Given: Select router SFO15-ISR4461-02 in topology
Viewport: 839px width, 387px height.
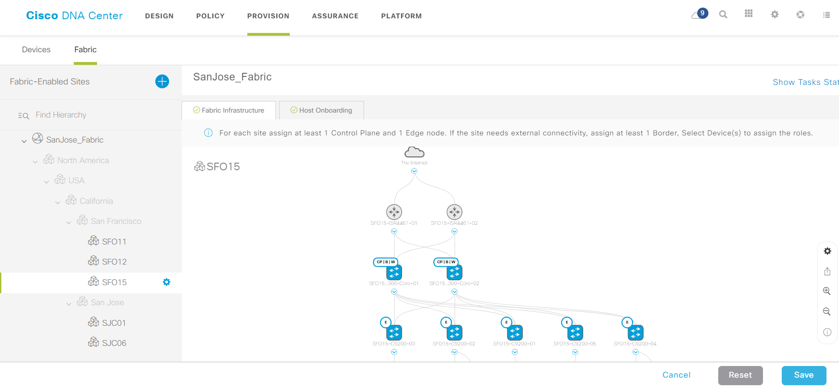Looking at the screenshot, I should 454,212.
